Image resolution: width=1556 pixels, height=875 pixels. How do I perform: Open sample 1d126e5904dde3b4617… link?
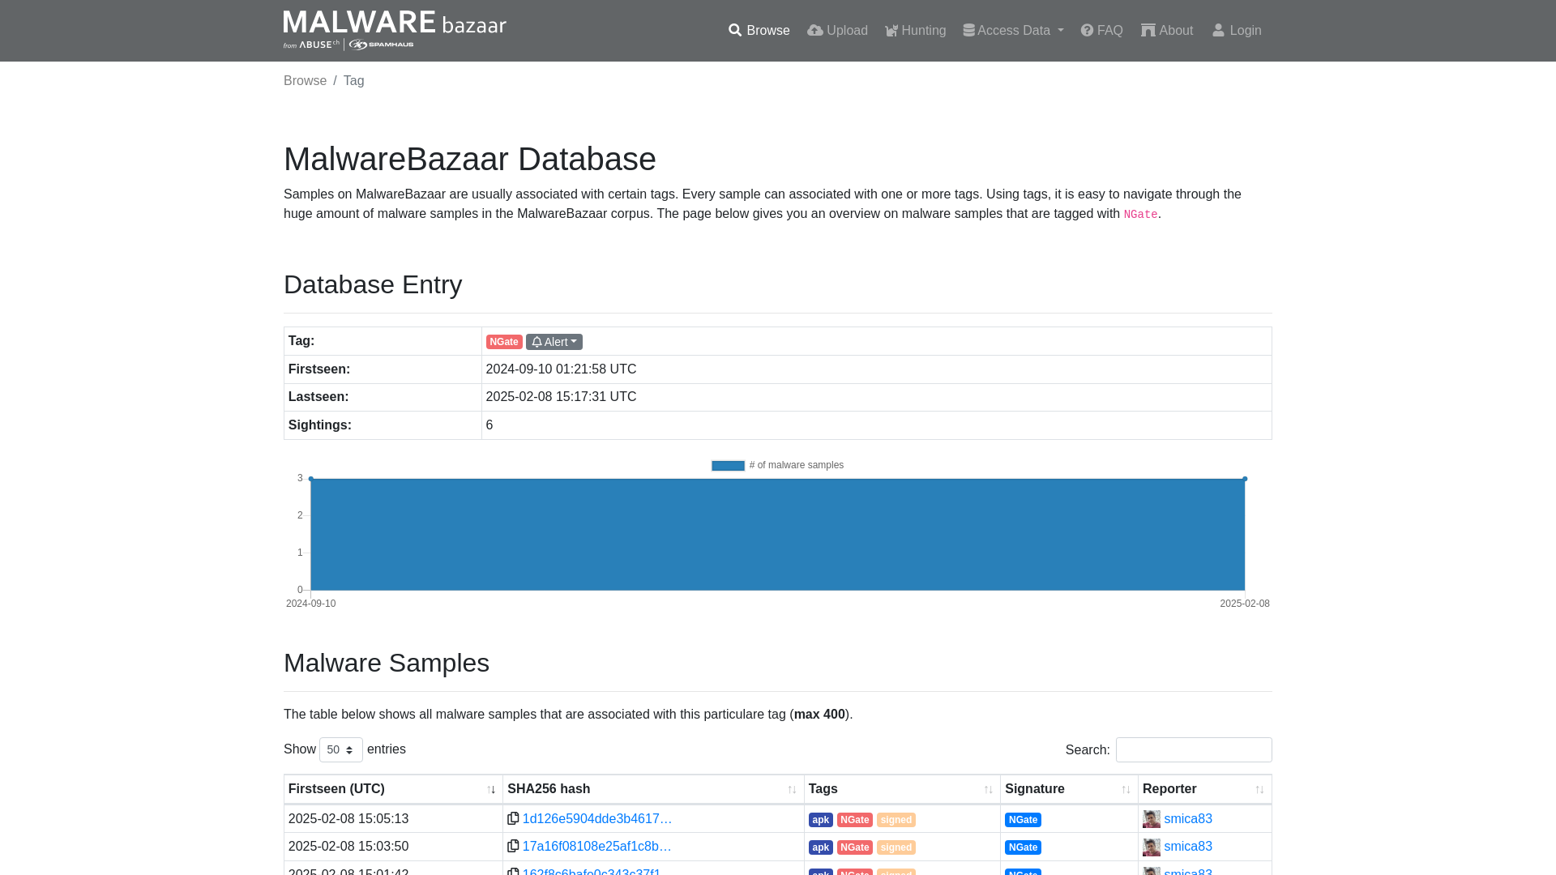coord(597,819)
